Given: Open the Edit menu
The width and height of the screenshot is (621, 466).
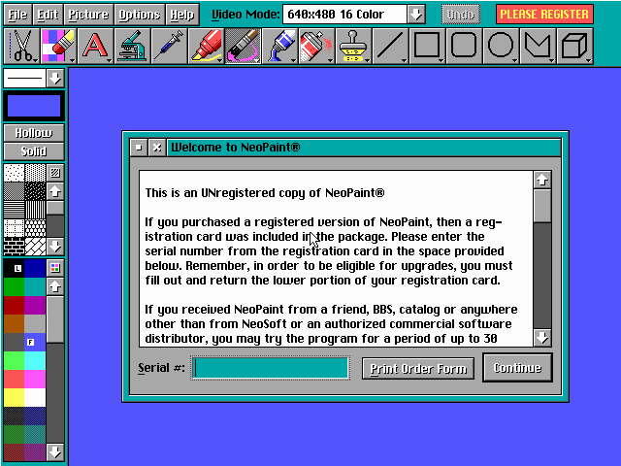Looking at the screenshot, I should click(48, 15).
